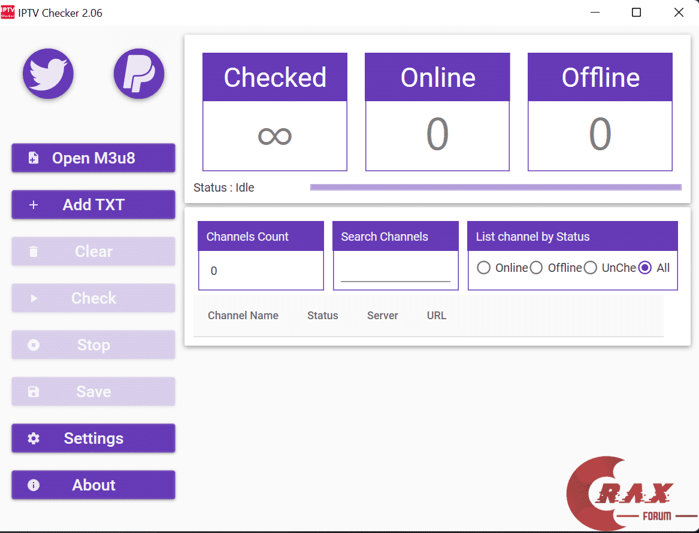The width and height of the screenshot is (699, 533).
Task: Open the Twitter bird icon link
Action: 48,74
